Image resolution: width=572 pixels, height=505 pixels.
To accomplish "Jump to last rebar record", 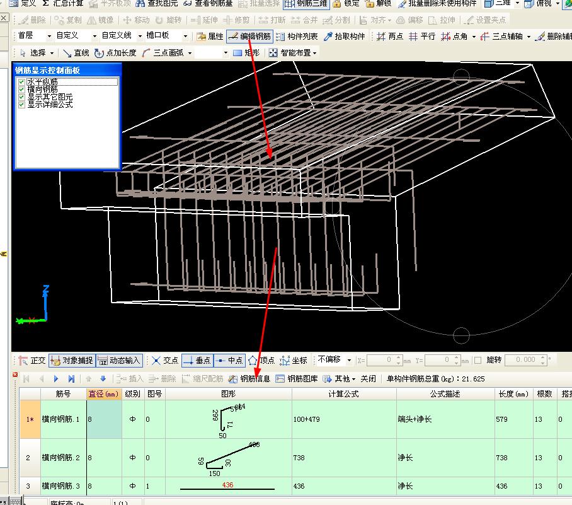I will click(72, 379).
